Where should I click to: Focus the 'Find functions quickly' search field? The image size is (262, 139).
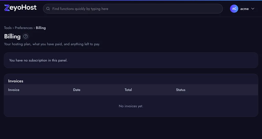[133, 9]
